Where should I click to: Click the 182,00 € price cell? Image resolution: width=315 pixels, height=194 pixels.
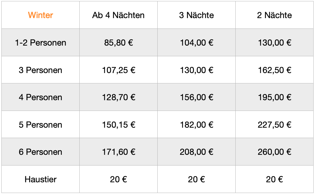[x=196, y=125]
